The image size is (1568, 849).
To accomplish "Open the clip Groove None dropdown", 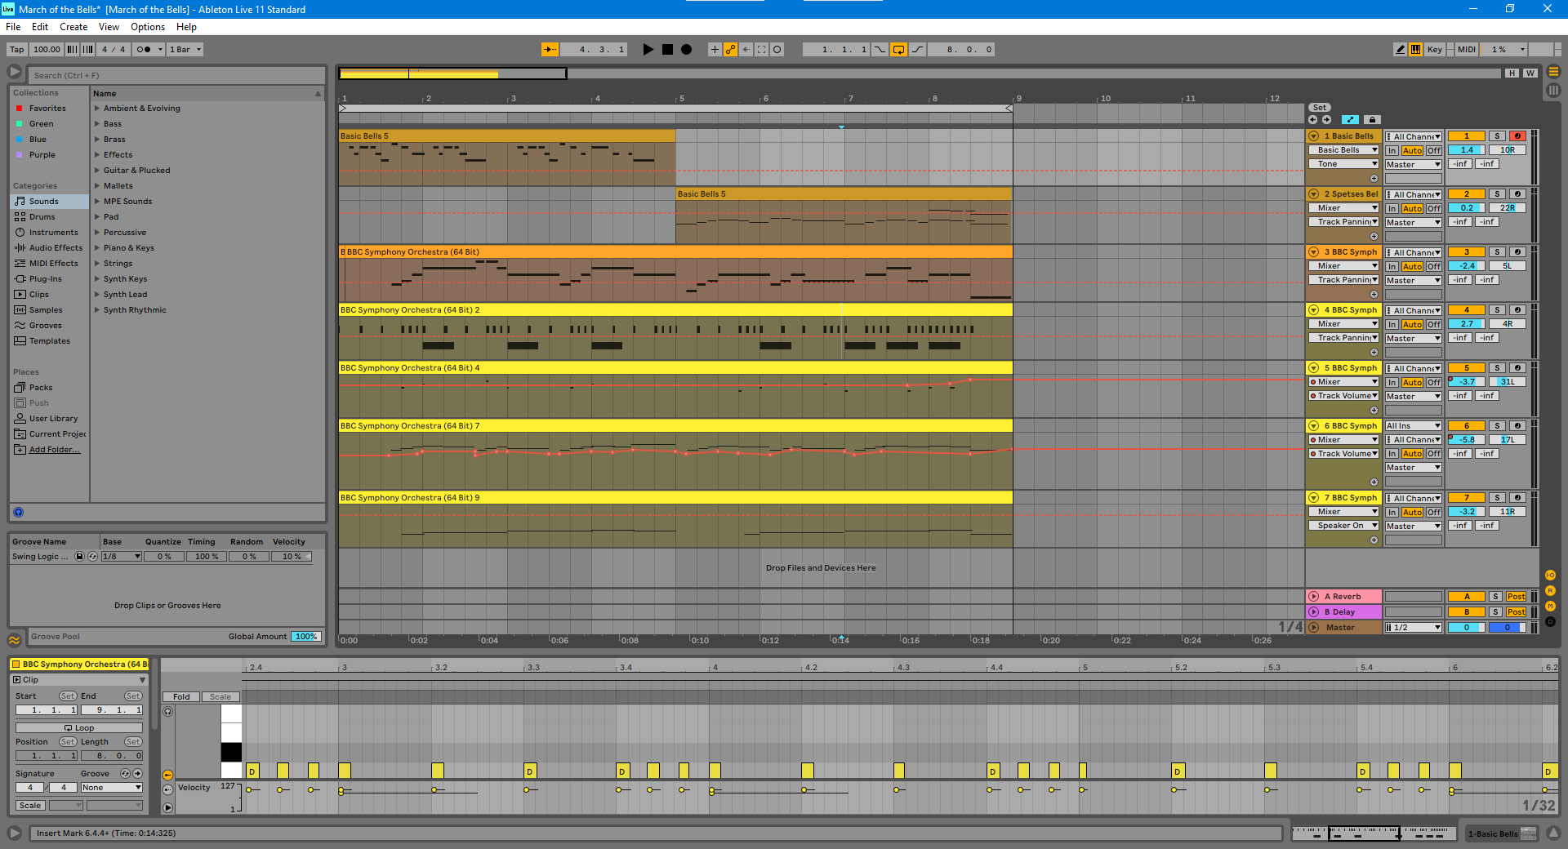I will 112,788.
